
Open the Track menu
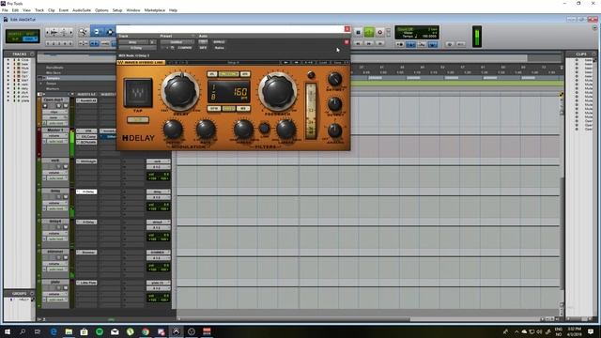point(39,10)
